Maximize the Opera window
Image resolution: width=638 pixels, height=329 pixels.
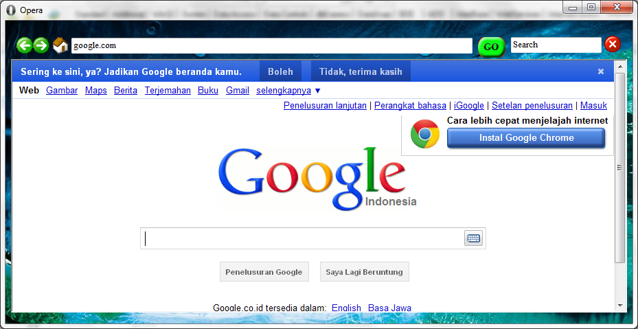[591, 8]
